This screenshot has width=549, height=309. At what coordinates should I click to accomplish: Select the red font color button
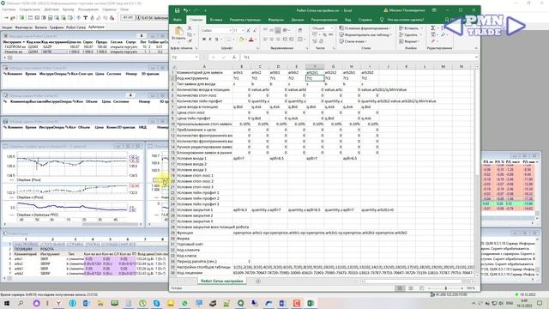click(x=251, y=39)
